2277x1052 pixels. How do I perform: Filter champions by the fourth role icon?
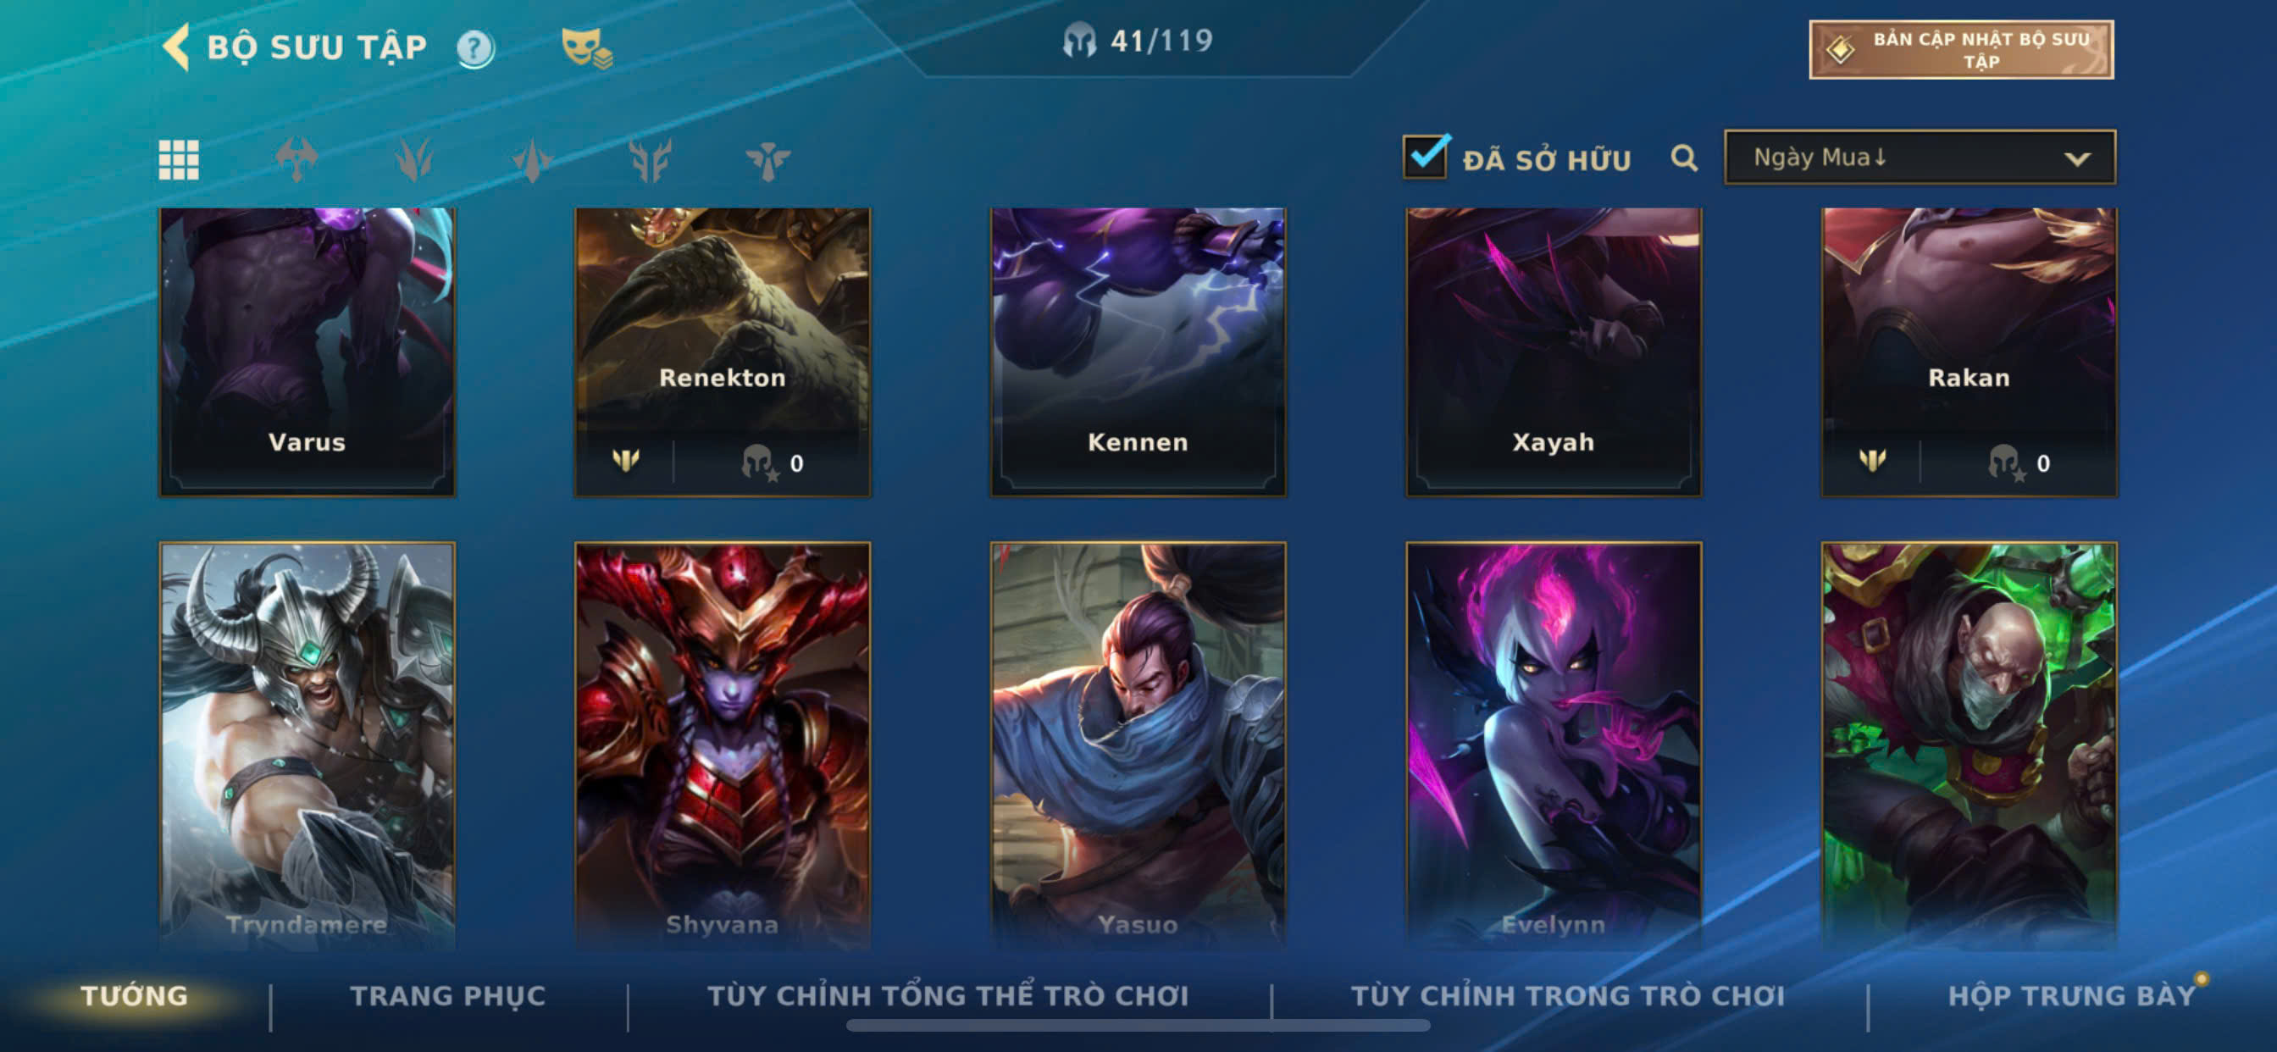tap(651, 160)
